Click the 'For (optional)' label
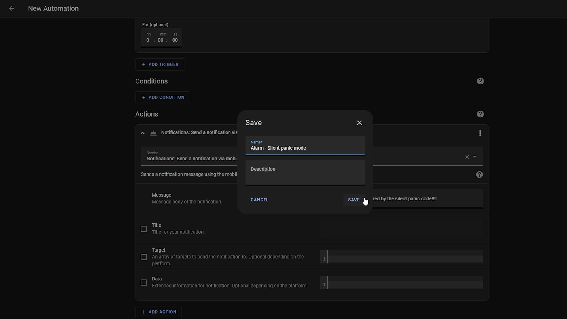Viewport: 567px width, 319px height. [x=155, y=25]
